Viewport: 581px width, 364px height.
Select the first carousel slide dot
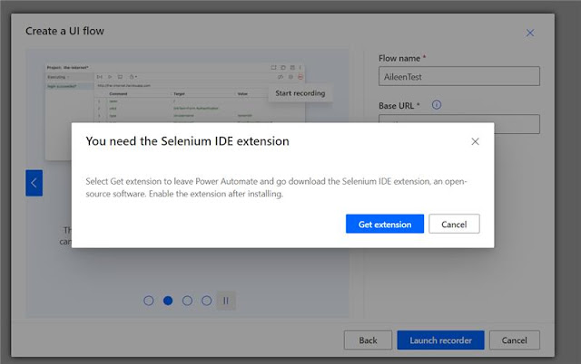point(149,301)
